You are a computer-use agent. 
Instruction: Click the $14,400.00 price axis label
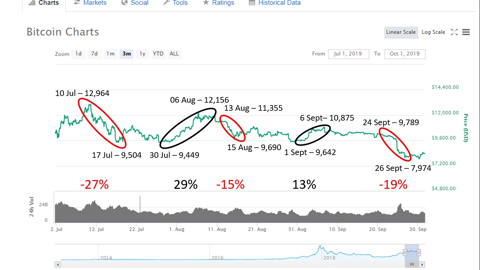pos(445,87)
